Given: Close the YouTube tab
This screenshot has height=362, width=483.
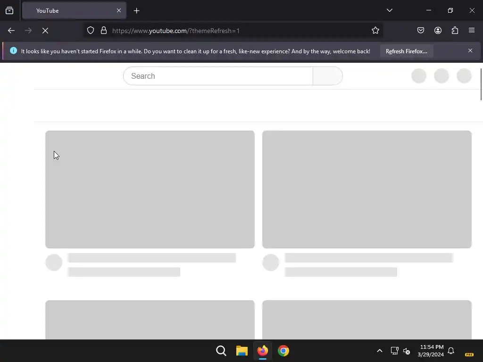Looking at the screenshot, I should point(118,10).
